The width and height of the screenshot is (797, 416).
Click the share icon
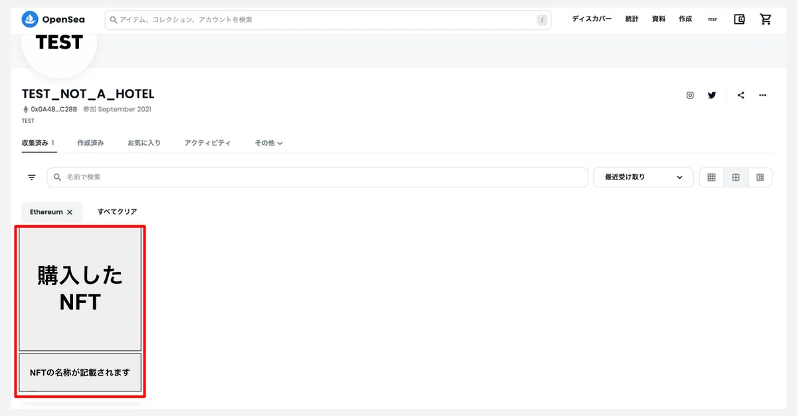pos(741,95)
